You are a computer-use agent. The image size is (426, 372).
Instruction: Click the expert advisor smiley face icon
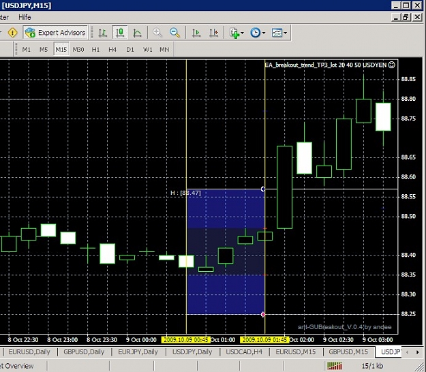(x=392, y=65)
